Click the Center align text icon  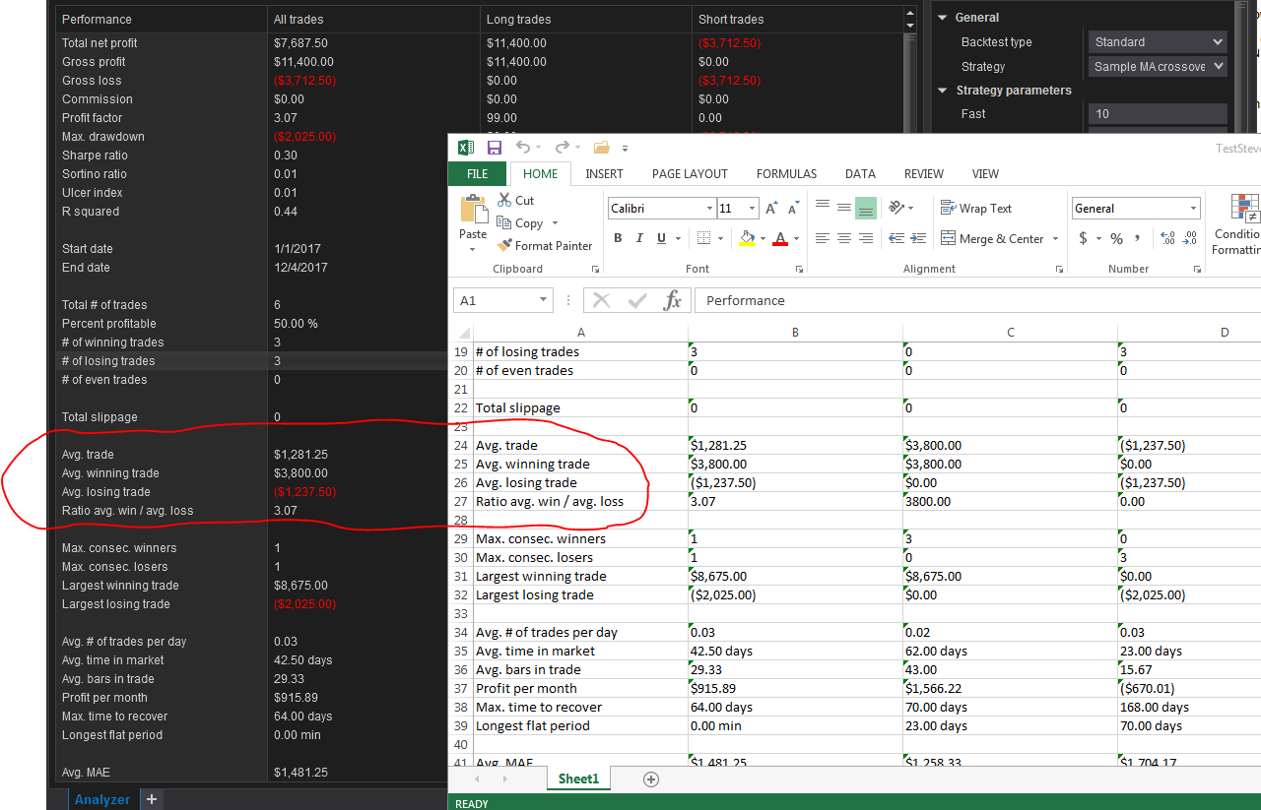[x=844, y=238]
